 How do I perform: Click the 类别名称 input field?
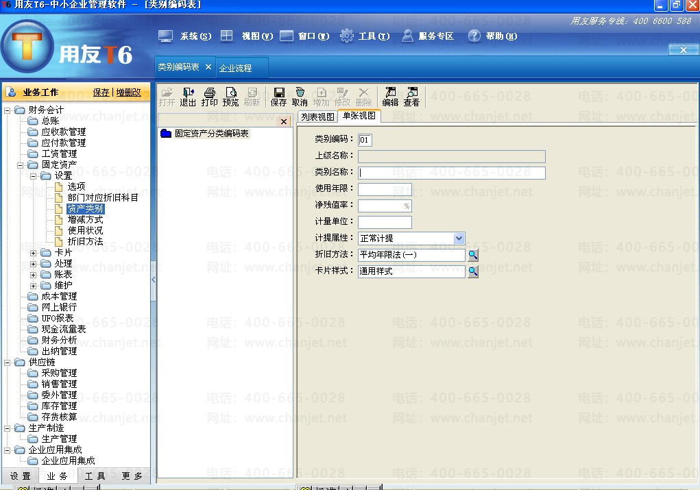click(451, 173)
